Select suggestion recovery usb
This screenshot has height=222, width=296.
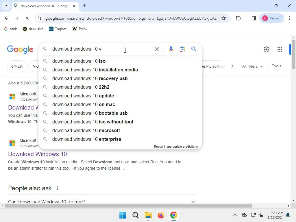click(120, 79)
